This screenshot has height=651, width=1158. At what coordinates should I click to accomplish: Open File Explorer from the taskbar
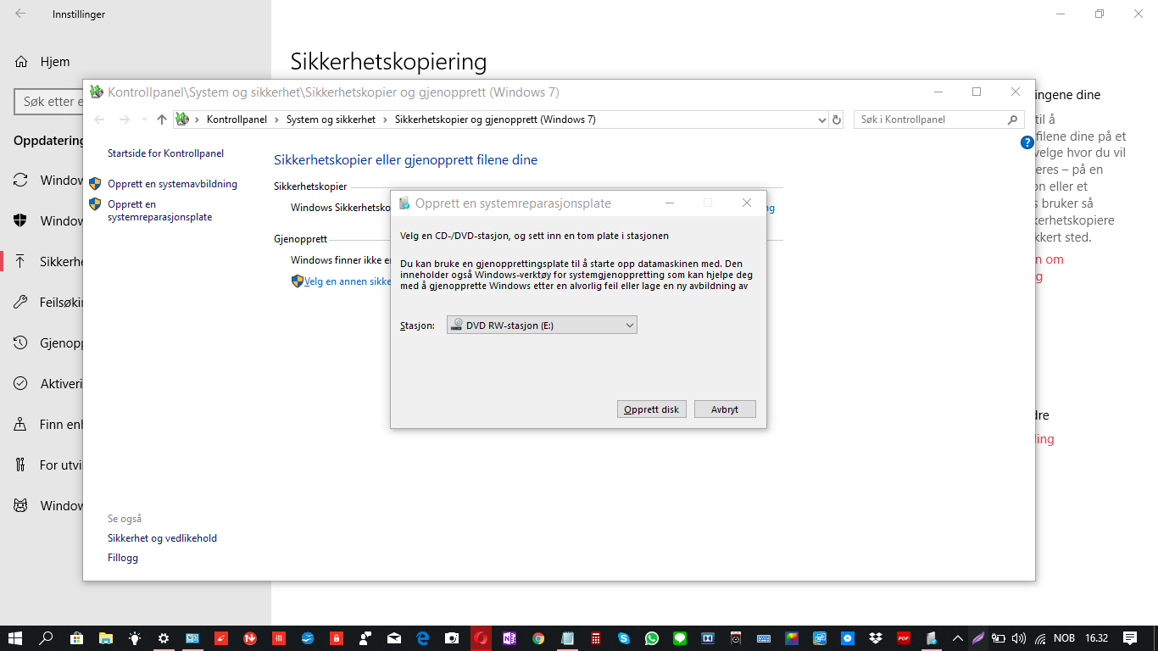(x=105, y=638)
